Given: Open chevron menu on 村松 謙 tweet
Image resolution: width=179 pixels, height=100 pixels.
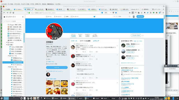Looking at the screenshot, I should (x=117, y=64).
